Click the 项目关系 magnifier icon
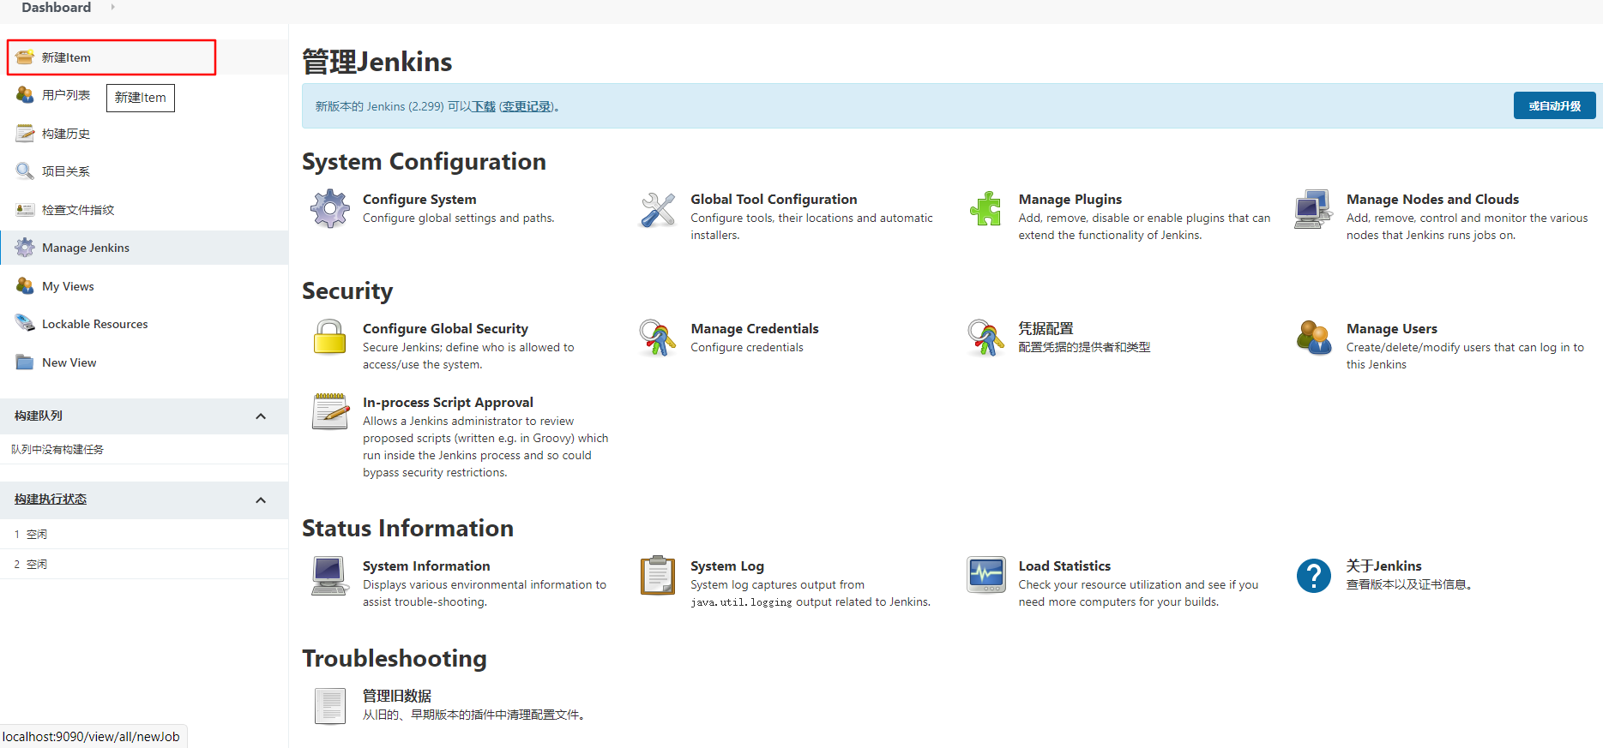 (x=25, y=171)
